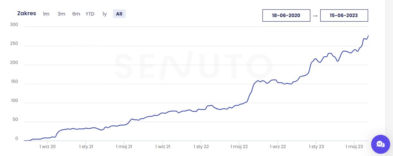Screen dimensions: 393x156
Task: Click the '1 wrz 20' axis label
Action: pyautogui.click(x=47, y=147)
